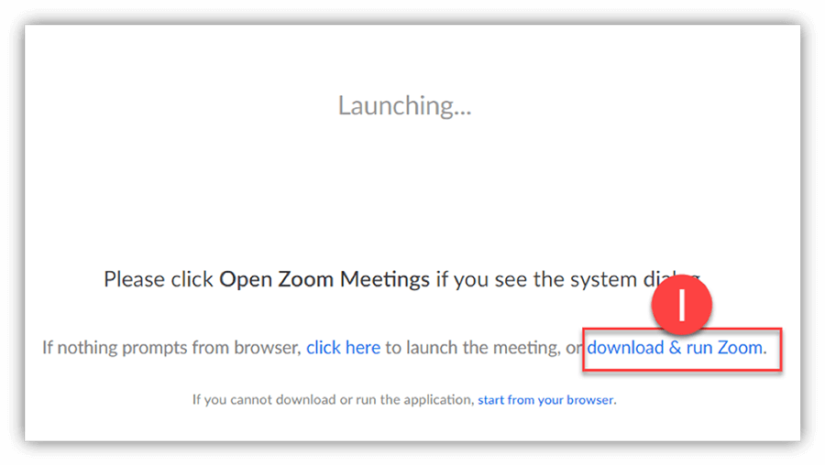Open the 'download & run Zoom' link

click(x=676, y=348)
